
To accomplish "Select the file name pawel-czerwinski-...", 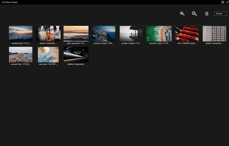I will (x=214, y=43).
